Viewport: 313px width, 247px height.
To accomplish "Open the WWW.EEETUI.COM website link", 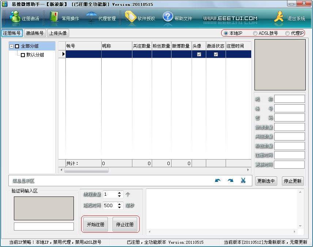I will point(230,18).
